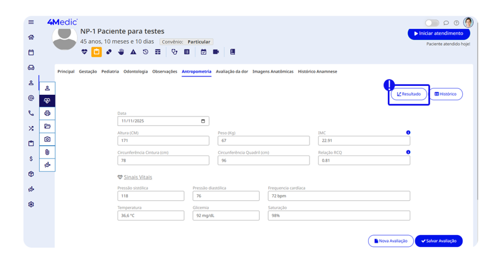Click the video camera icon

216,52
